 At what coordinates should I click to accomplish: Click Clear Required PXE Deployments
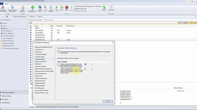pos(85,6)
